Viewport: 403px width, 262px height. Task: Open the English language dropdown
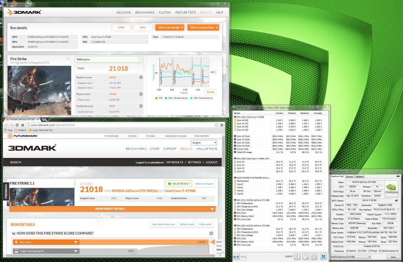[x=204, y=143]
